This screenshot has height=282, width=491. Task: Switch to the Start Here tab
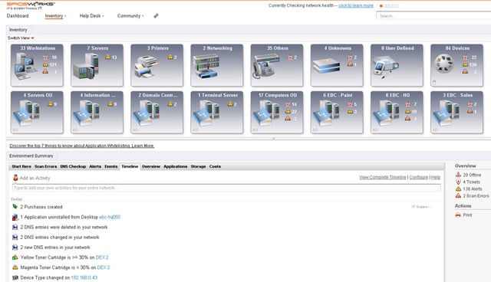pyautogui.click(x=21, y=166)
